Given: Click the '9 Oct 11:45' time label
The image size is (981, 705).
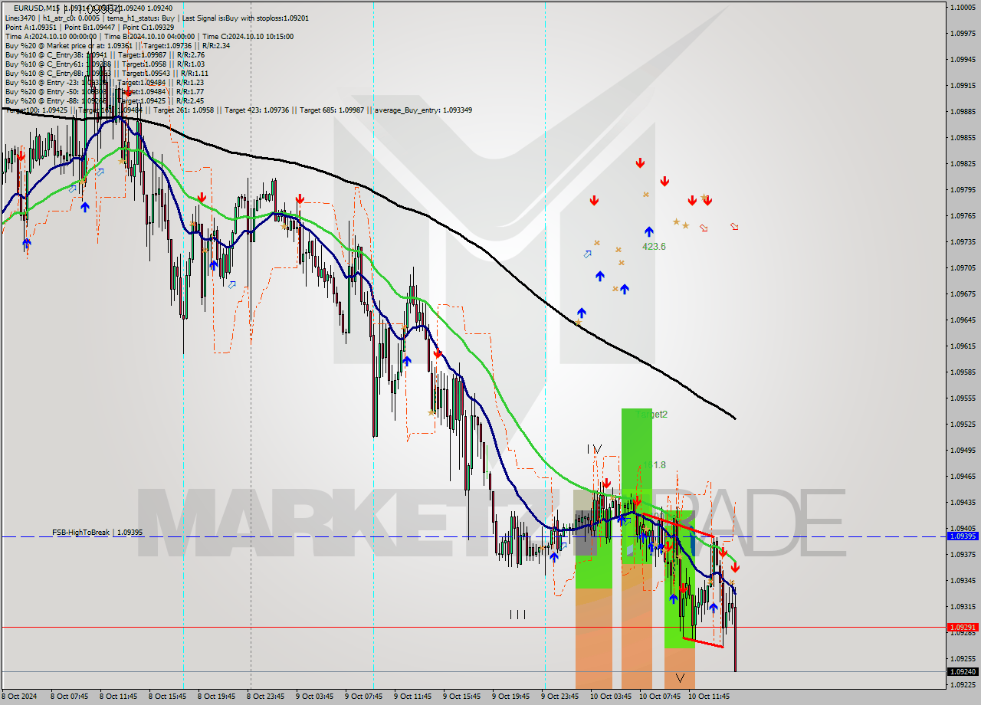Looking at the screenshot, I should coord(414,697).
